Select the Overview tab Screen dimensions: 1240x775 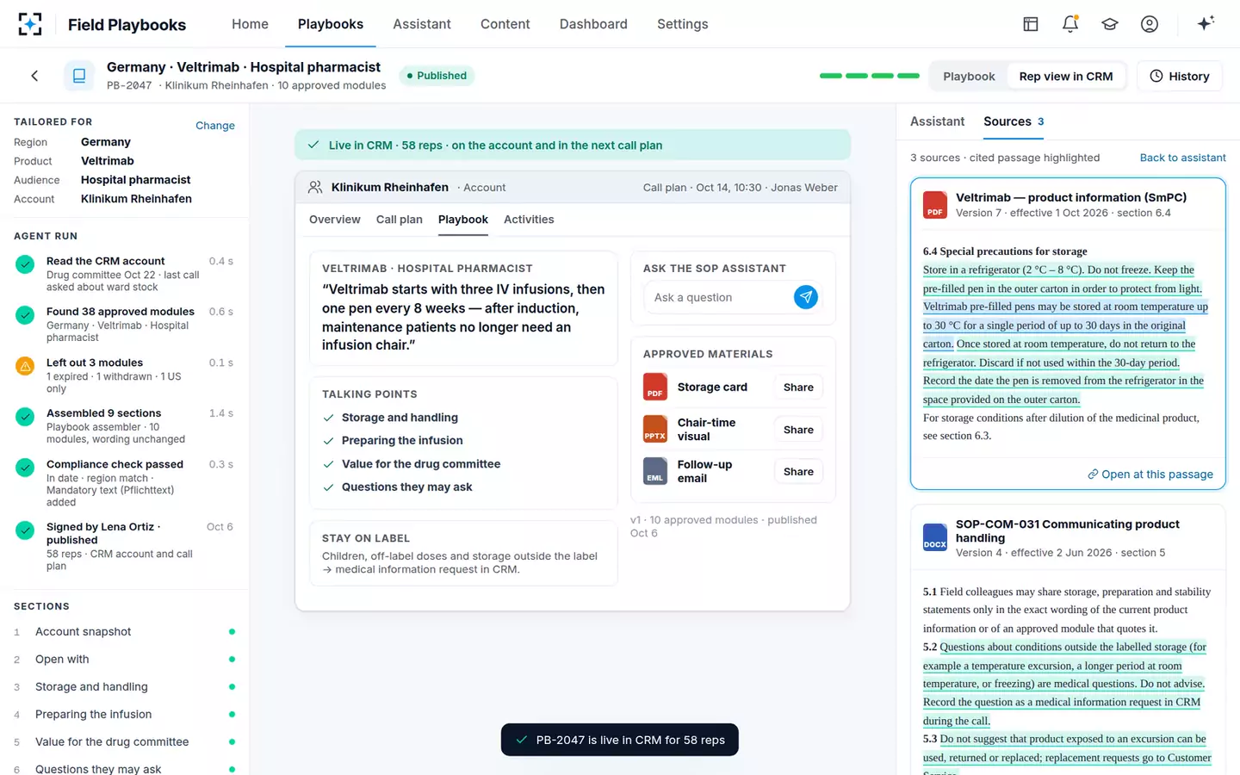(335, 220)
